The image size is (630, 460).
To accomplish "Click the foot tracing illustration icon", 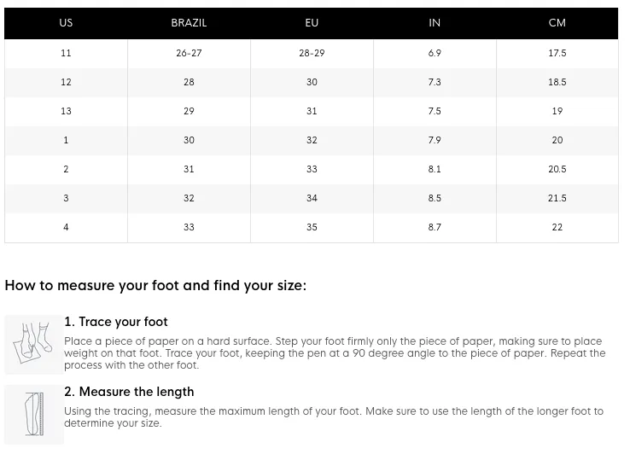I will click(x=34, y=344).
